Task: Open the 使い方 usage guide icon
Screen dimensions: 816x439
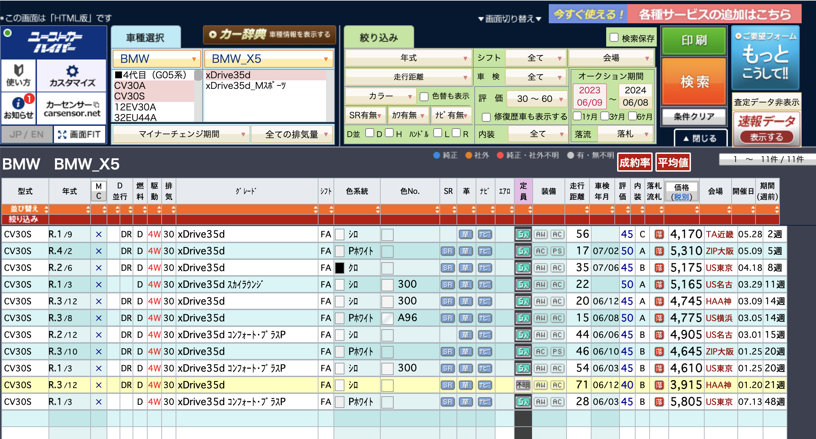Action: click(x=18, y=76)
